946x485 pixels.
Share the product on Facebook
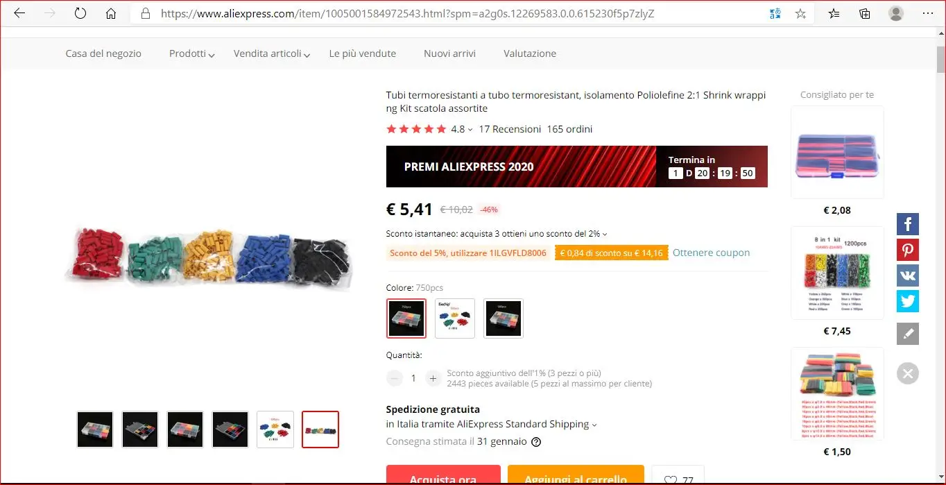pyautogui.click(x=907, y=225)
